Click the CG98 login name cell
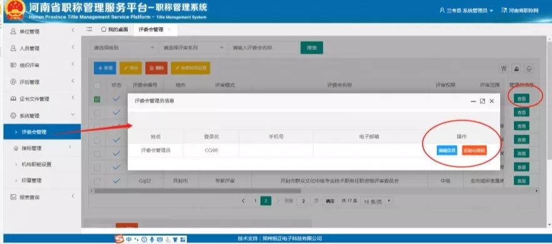552x244 pixels. pyautogui.click(x=212, y=150)
